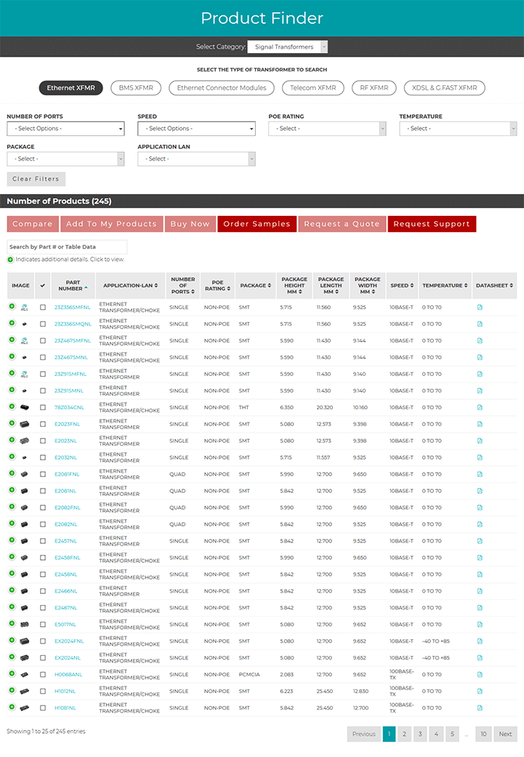This screenshot has height=757, width=524.
Task: Open the Temperature filter dropdown
Action: (x=458, y=129)
